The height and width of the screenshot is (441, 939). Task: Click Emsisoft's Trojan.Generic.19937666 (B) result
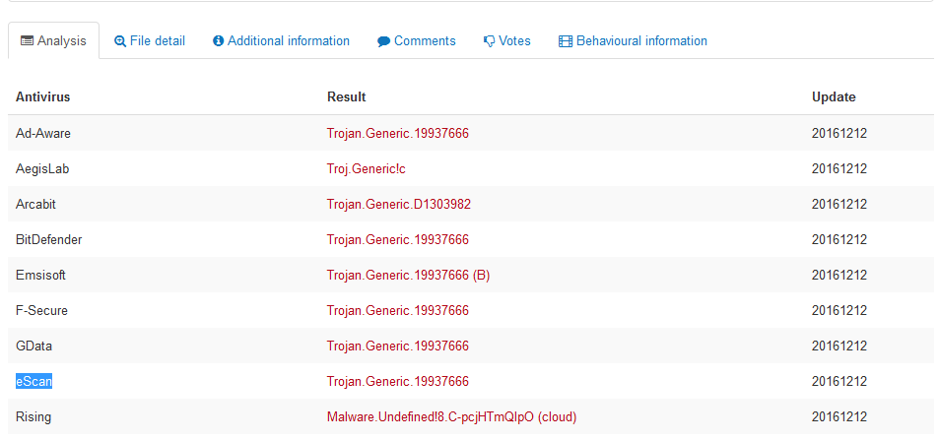[x=409, y=276]
